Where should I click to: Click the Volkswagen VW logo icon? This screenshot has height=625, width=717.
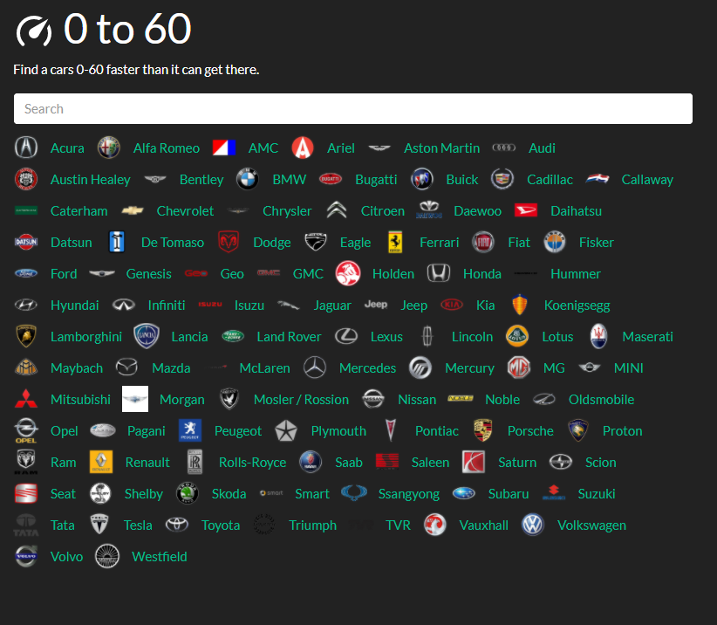[533, 525]
